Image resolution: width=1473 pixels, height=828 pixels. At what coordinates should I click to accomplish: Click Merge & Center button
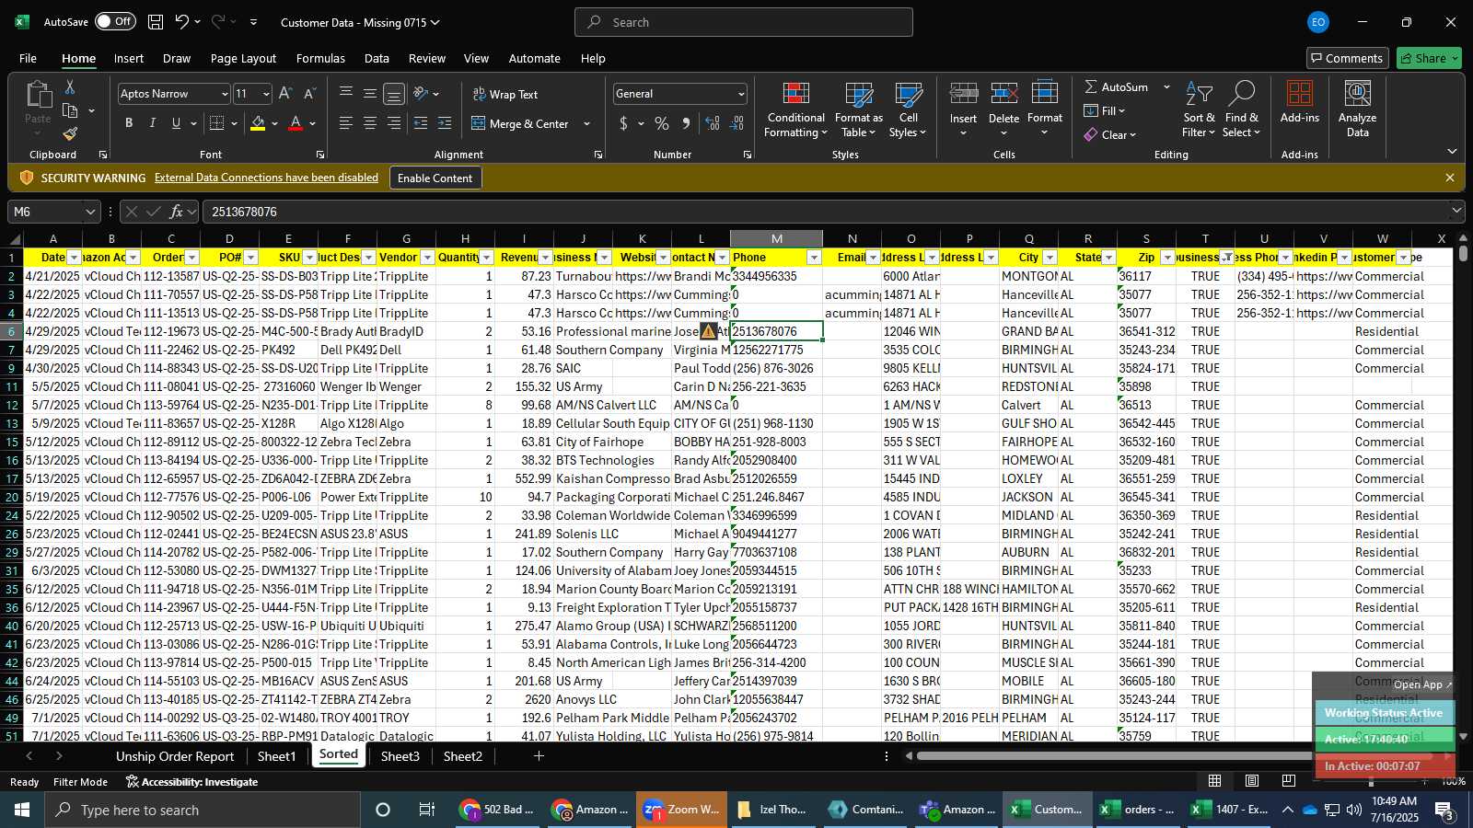pos(521,123)
